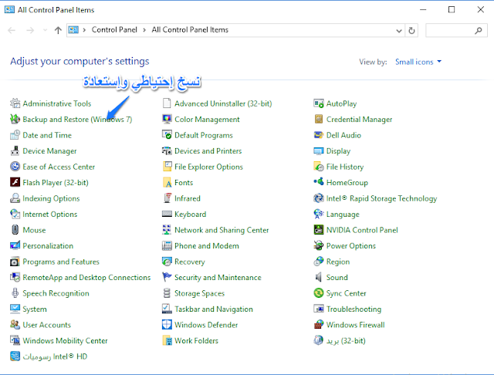Open the User Accounts link
The height and width of the screenshot is (375, 494).
46,325
